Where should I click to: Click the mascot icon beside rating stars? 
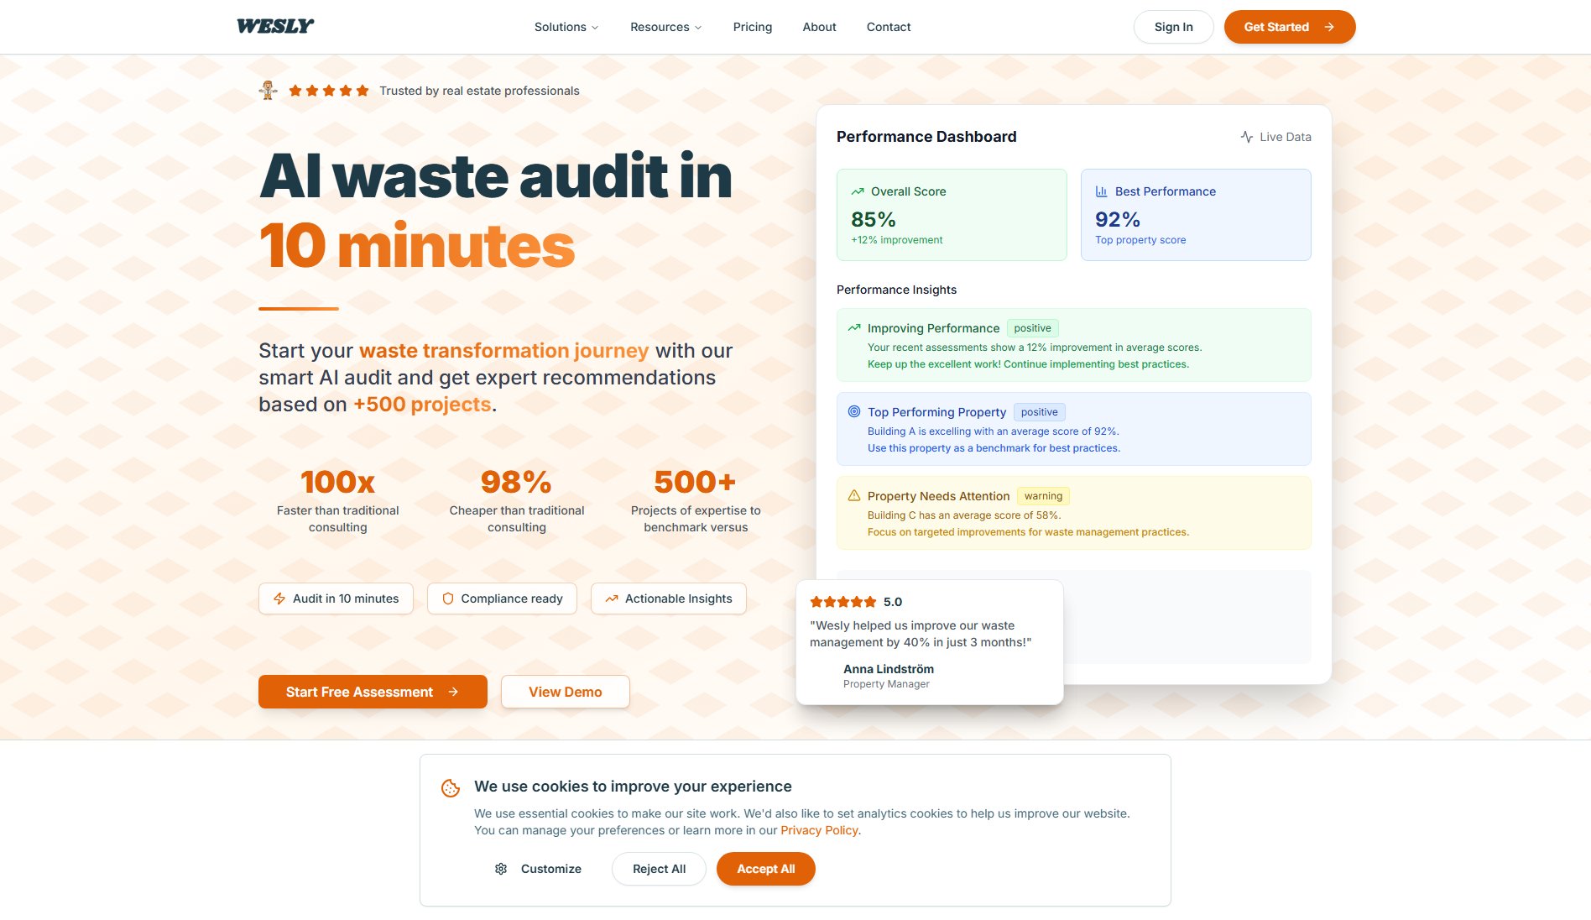[269, 91]
